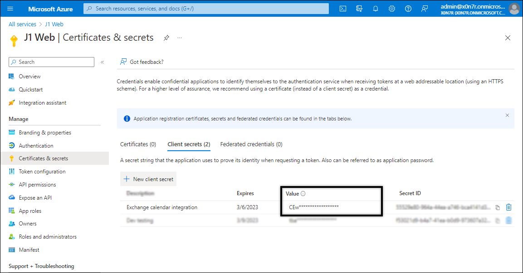
Task: Click the help question mark icon
Action: [x=408, y=9]
